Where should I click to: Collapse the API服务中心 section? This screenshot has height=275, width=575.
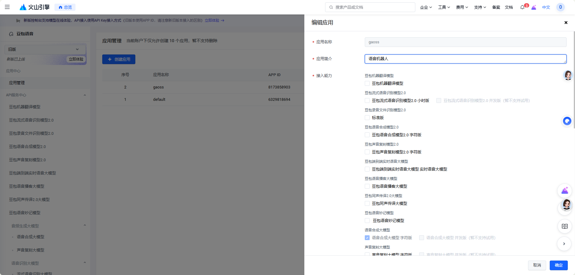click(85, 95)
